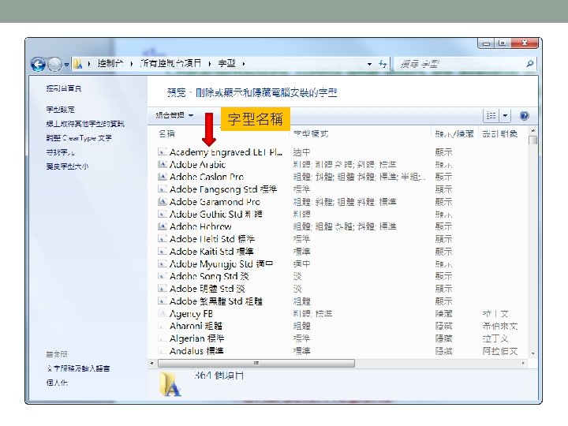Open address bar history dropdown
Image resolution: width=568 pixels, height=426 pixels.
tap(369, 64)
